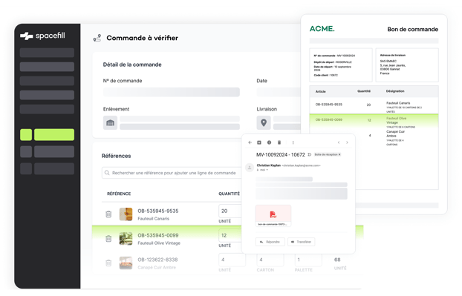Screen dimensions: 462x296
Task: Delete the OB-123622-8338 reference row
Action: [108, 263]
